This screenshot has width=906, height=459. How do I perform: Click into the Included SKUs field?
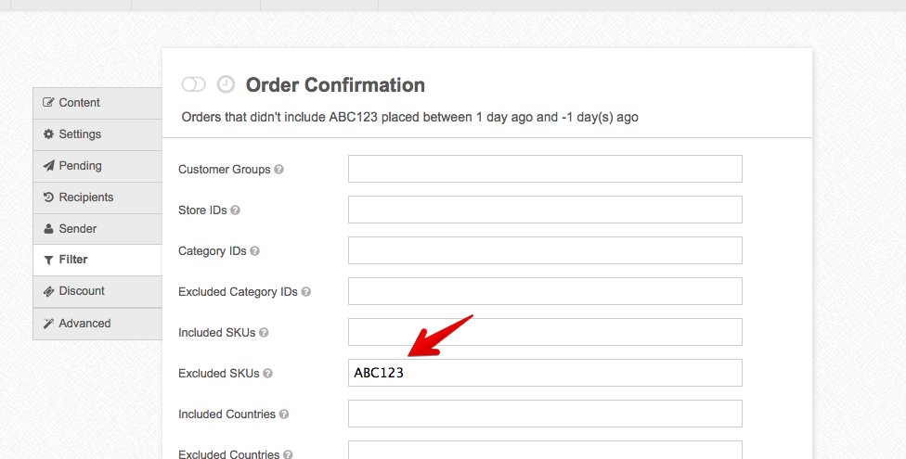tap(545, 332)
